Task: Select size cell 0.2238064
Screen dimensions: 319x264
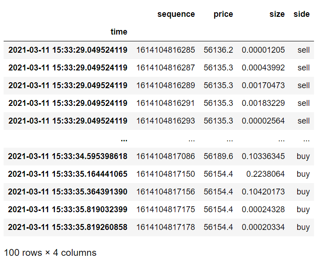Action: coord(265,174)
